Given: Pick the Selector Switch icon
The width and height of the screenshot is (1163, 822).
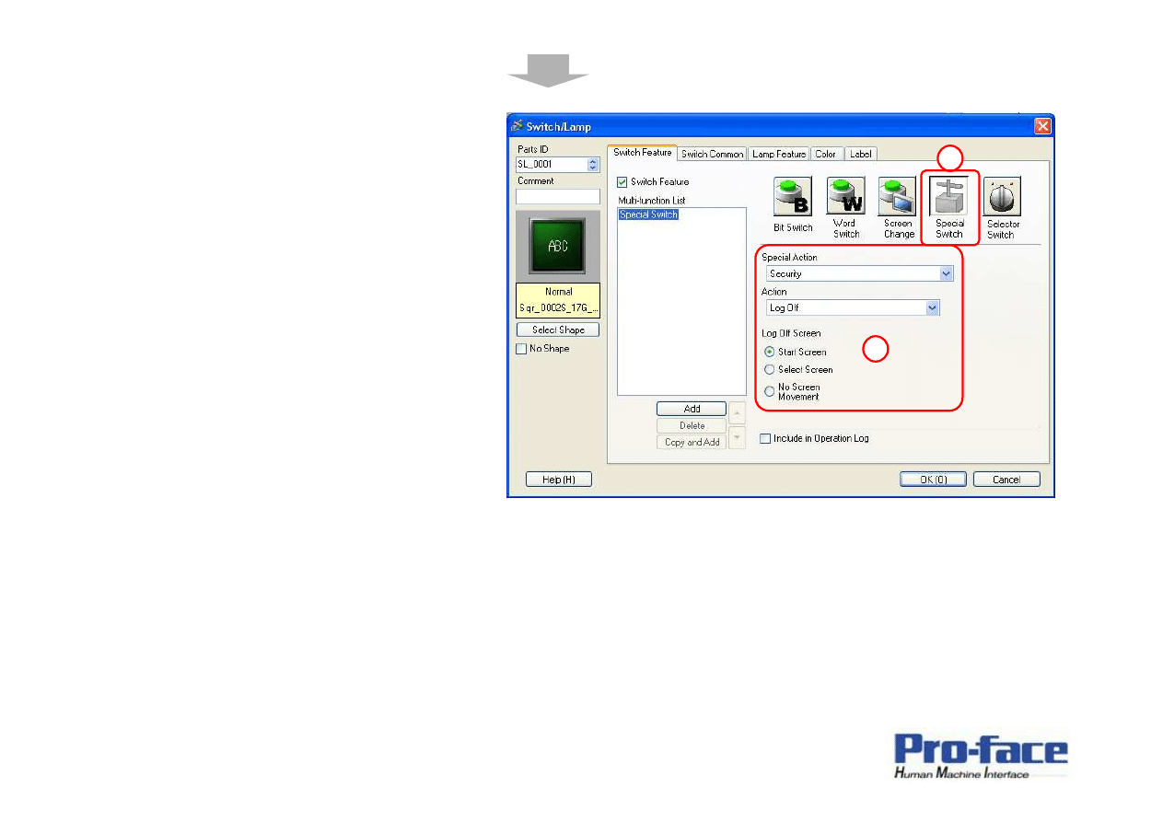Looking at the screenshot, I should tap(1001, 197).
